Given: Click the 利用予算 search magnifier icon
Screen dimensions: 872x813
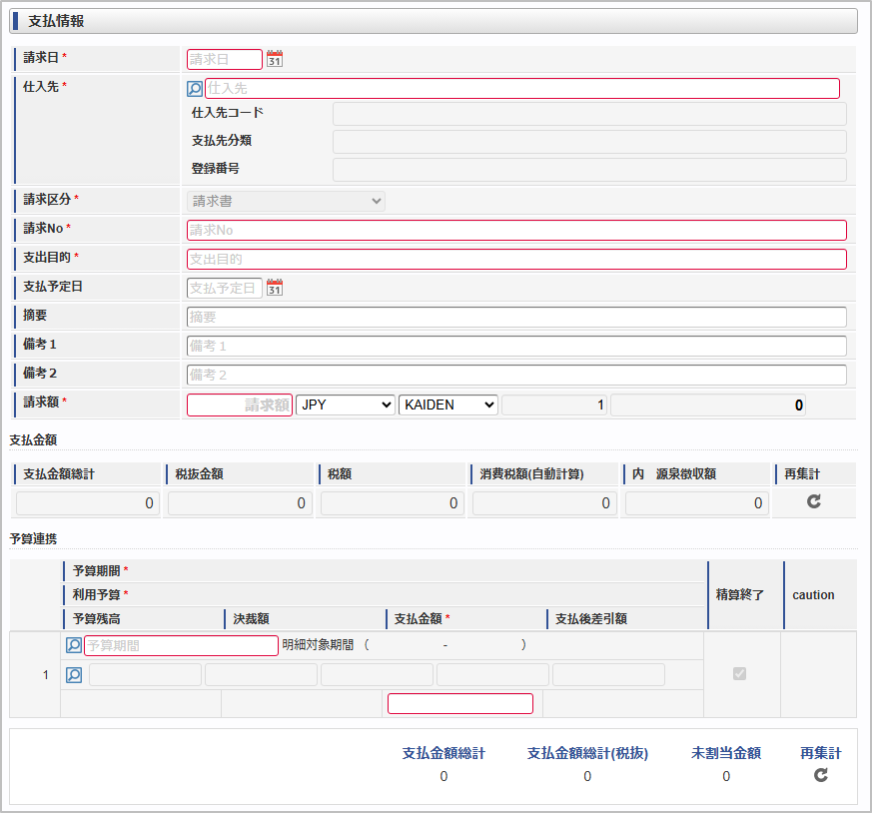Looking at the screenshot, I should 74,675.
